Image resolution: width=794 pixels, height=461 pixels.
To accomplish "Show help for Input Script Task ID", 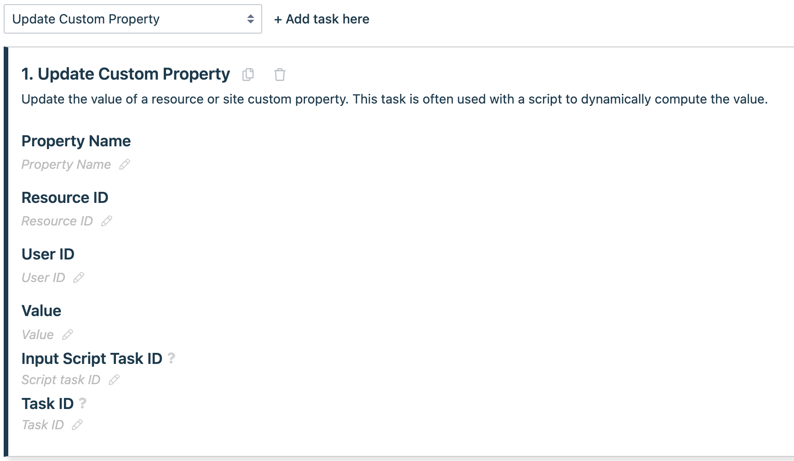I will point(172,358).
